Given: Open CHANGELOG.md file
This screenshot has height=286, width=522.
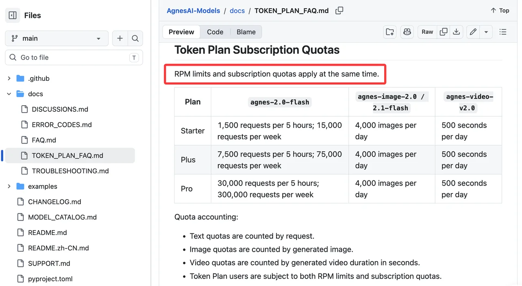Looking at the screenshot, I should (55, 202).
